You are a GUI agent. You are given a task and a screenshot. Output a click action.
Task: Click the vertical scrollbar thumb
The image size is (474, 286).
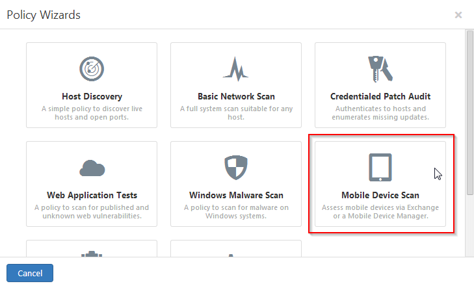[x=469, y=112]
